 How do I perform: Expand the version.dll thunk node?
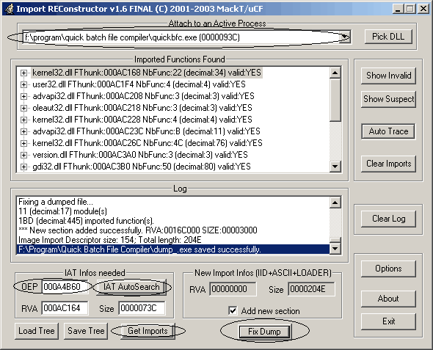coord(23,155)
